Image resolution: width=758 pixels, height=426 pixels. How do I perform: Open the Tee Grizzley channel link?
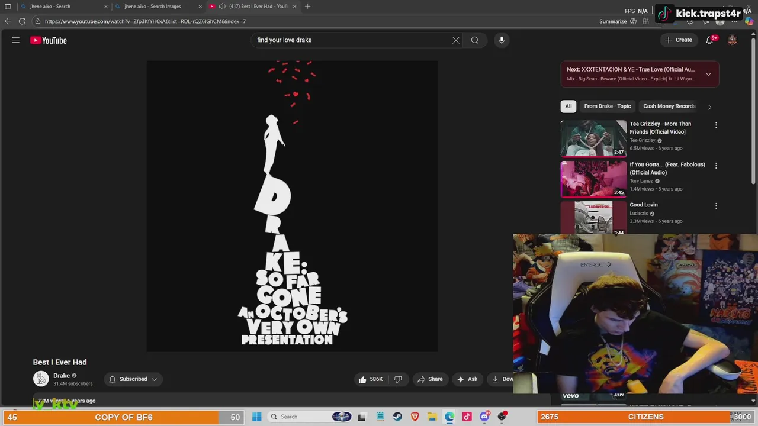[x=643, y=141]
